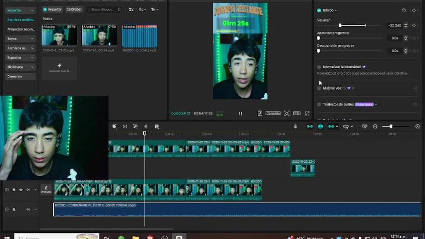Add a Volumen keyframe diamond

click(x=414, y=25)
